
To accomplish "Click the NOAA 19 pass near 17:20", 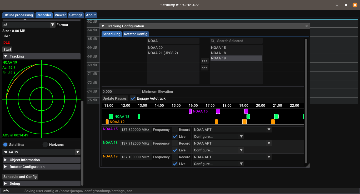I will (x=216, y=122).
